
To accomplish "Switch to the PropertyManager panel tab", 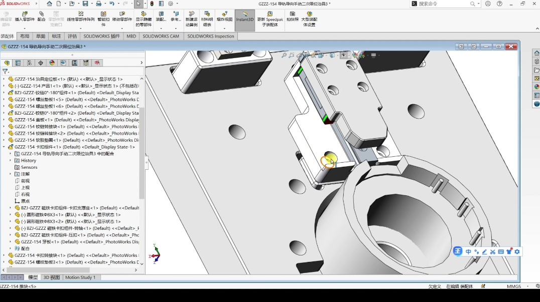I will pos(18,63).
